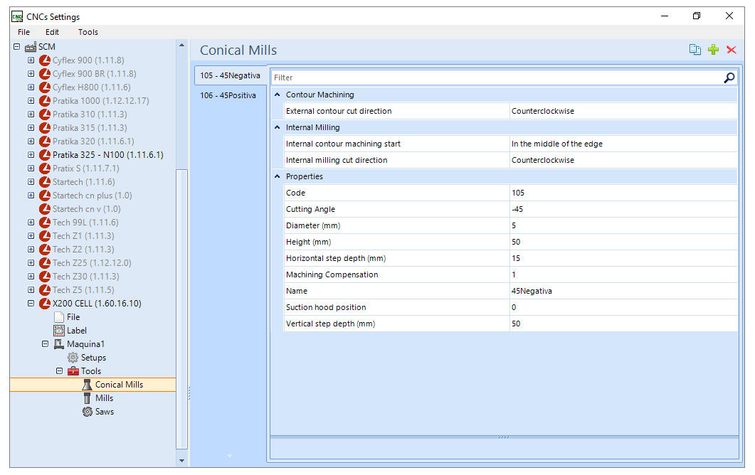Click the Pratika 325 - N100 logo icon

click(45, 155)
